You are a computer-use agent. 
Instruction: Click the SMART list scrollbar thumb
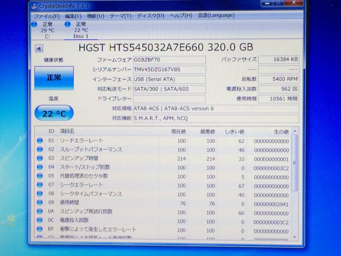295,163
